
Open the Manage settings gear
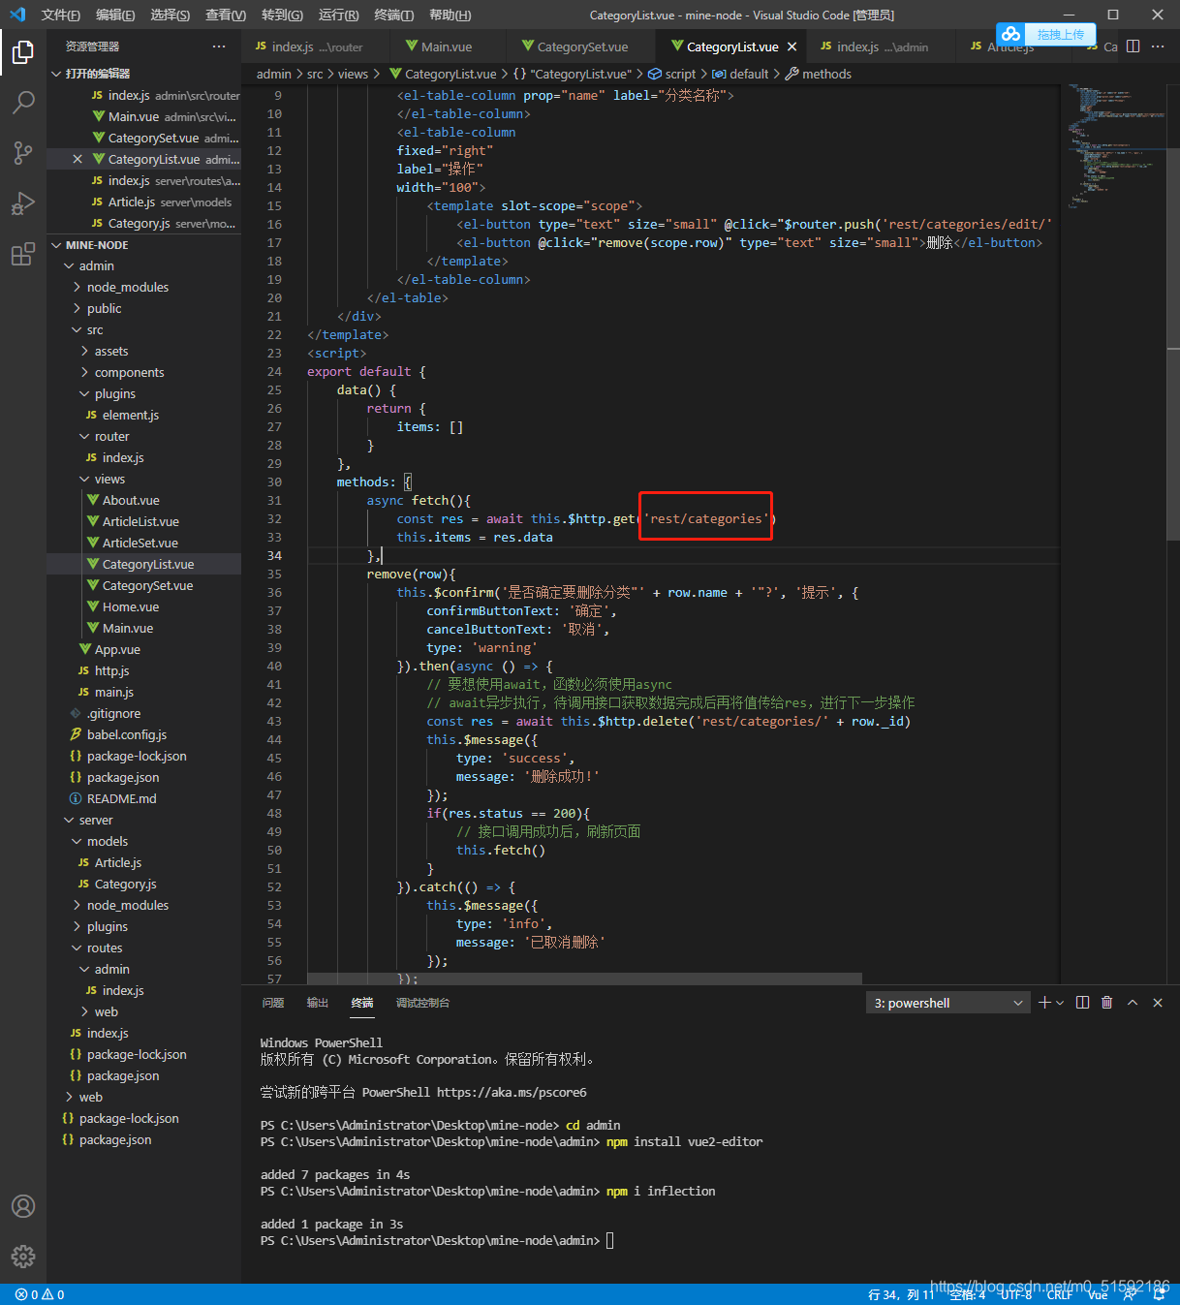tap(23, 1257)
